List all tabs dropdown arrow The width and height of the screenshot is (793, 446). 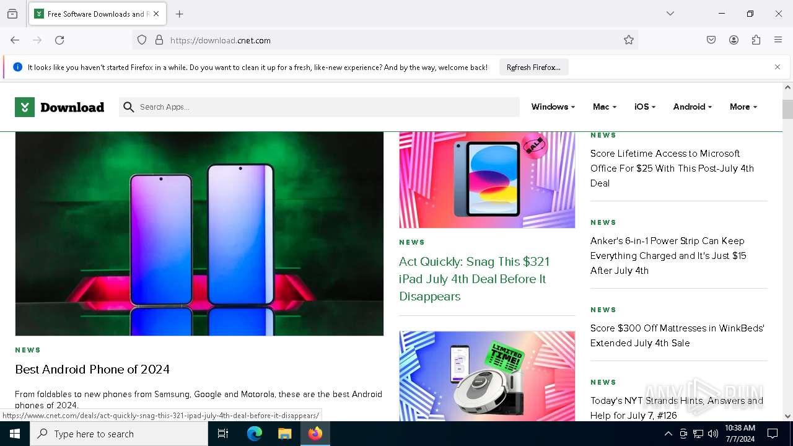(x=670, y=14)
